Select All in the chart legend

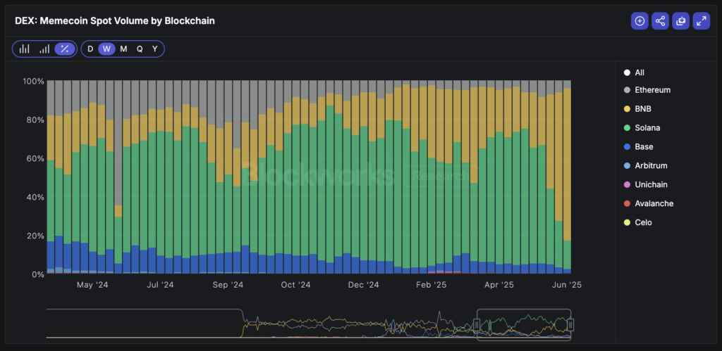pos(640,72)
